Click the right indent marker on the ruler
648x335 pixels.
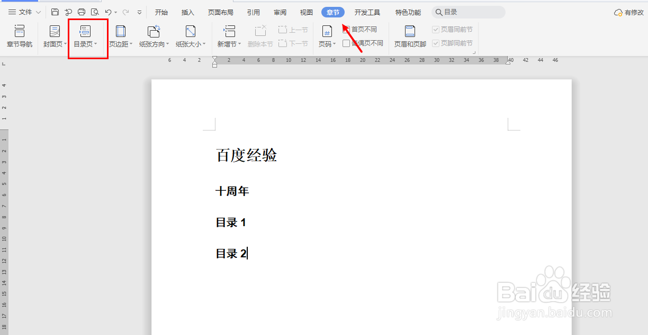coord(508,62)
